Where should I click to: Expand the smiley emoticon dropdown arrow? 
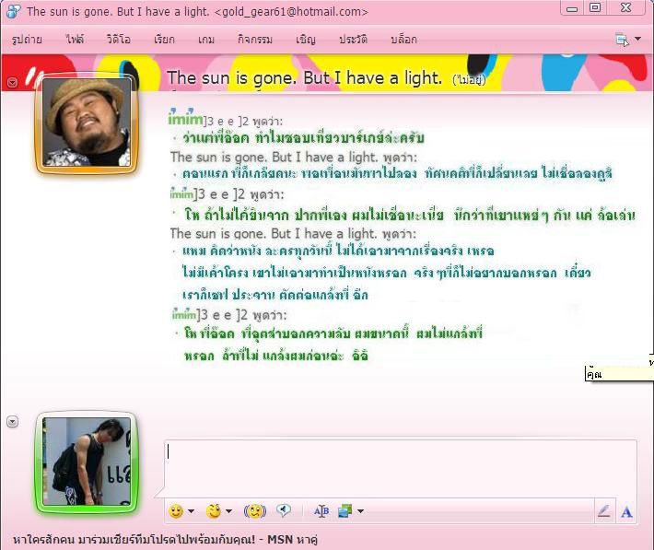(192, 511)
